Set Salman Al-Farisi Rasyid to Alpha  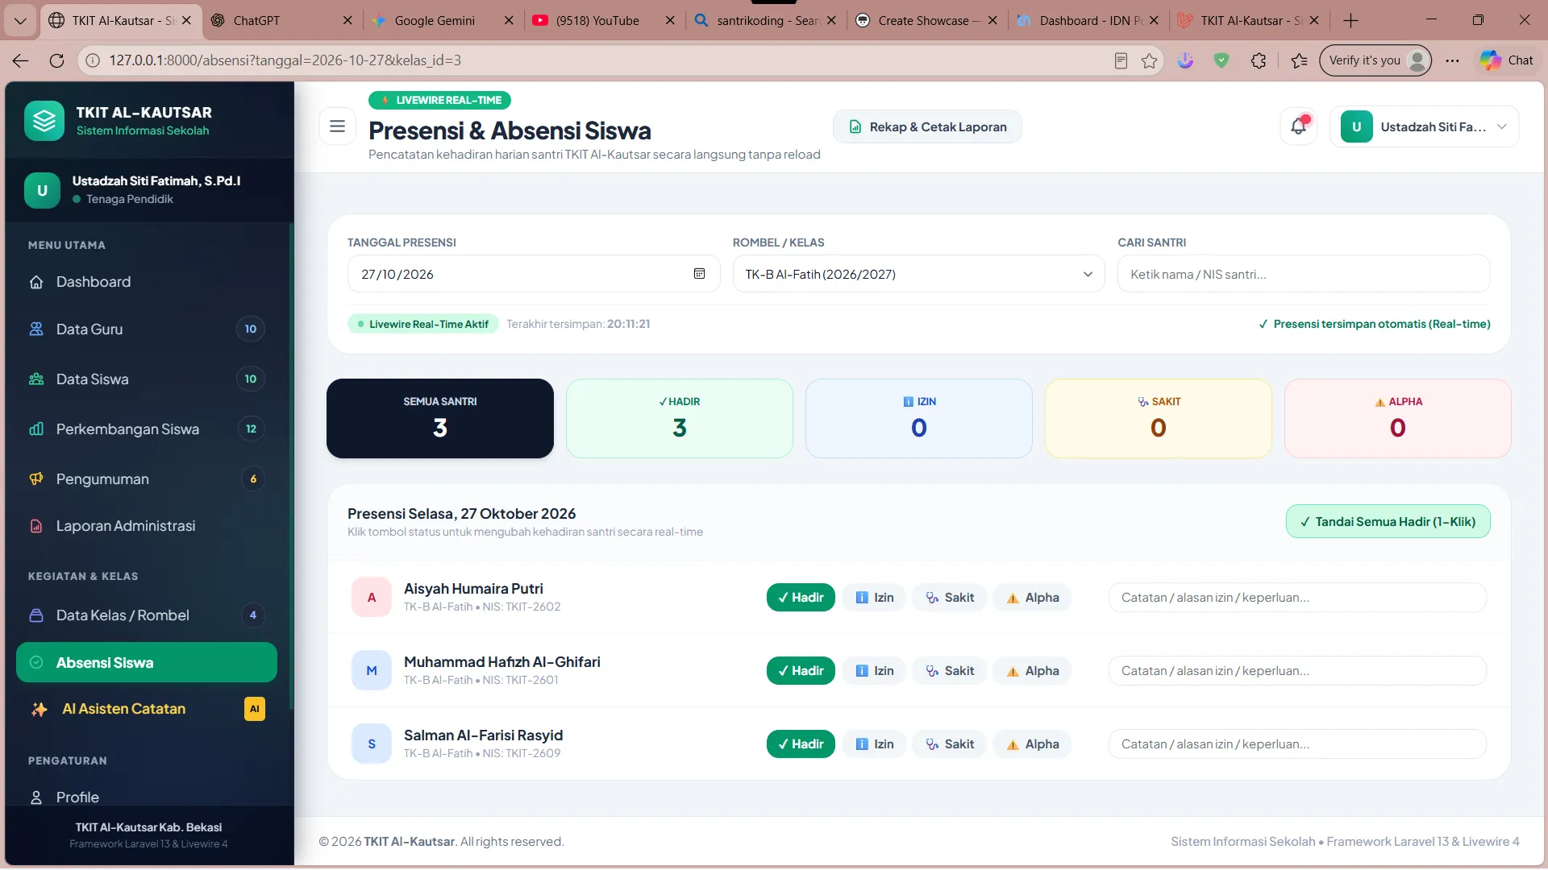[x=1032, y=744]
